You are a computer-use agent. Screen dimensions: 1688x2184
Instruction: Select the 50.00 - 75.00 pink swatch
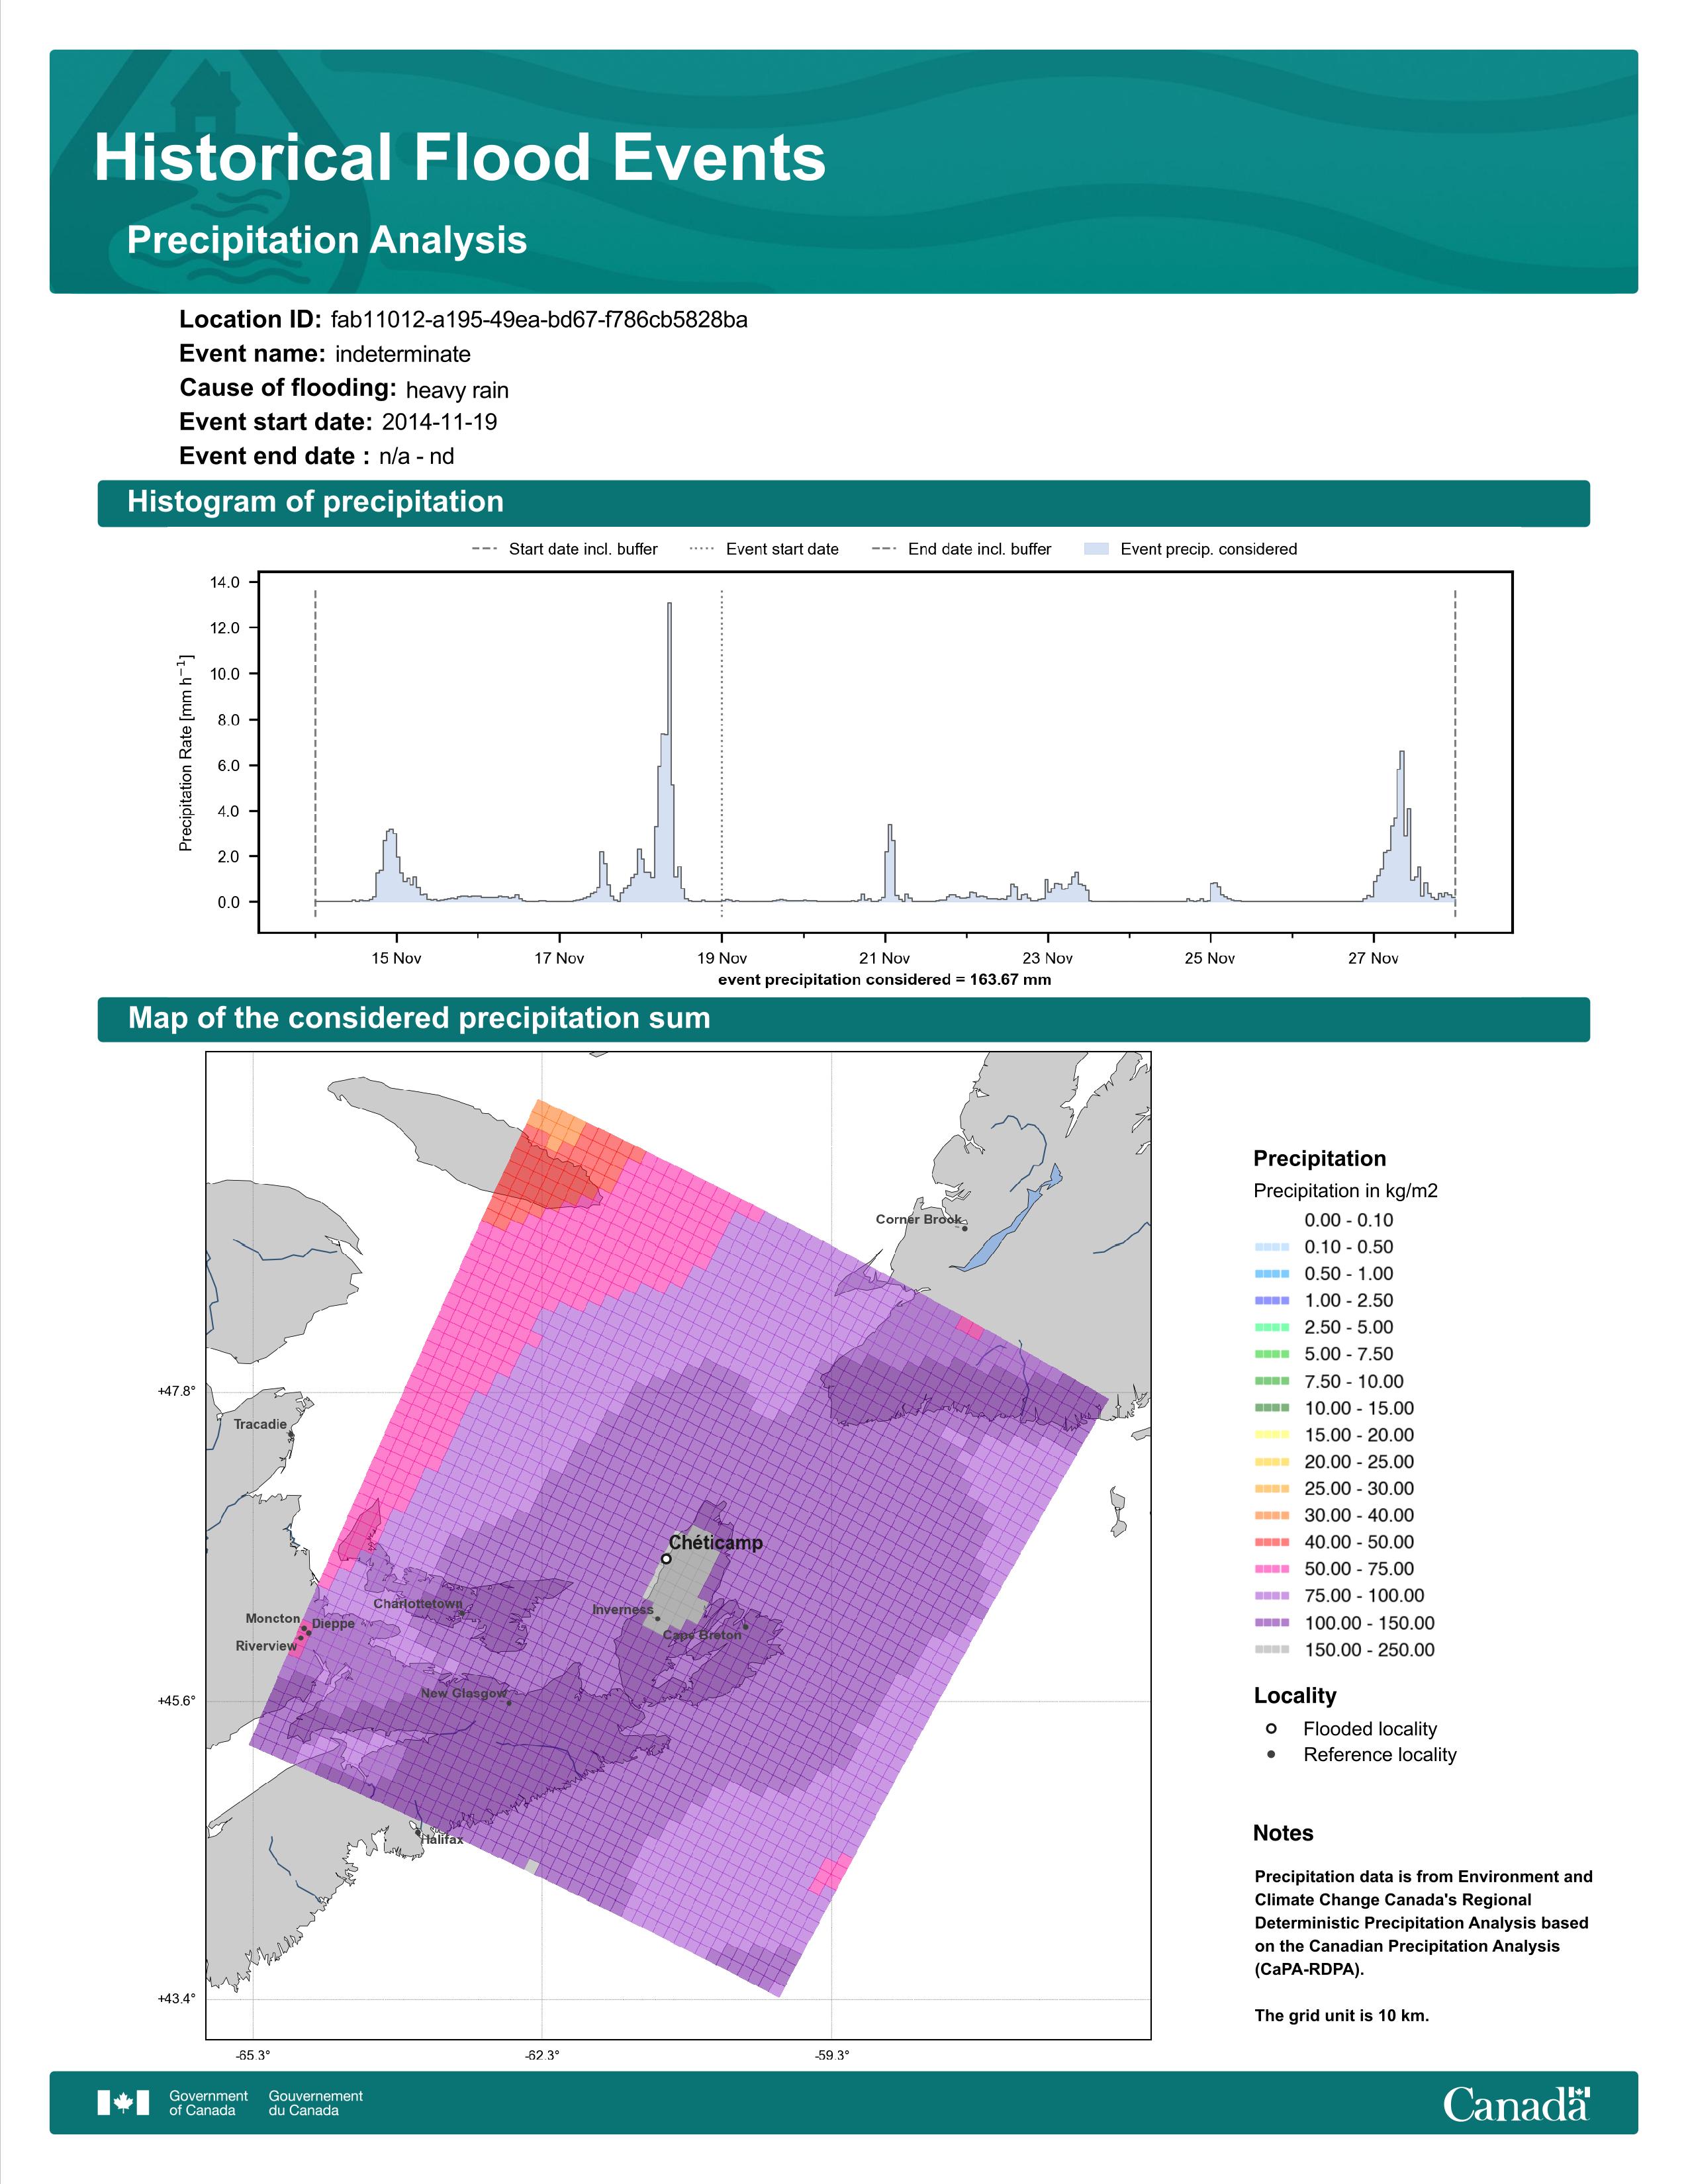pos(1271,1569)
